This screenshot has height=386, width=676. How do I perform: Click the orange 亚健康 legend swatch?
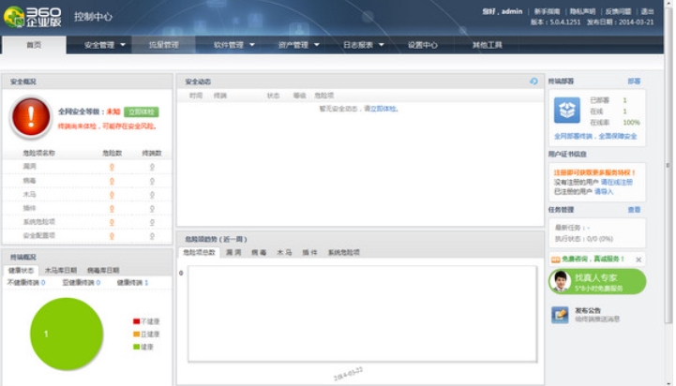click(x=136, y=334)
